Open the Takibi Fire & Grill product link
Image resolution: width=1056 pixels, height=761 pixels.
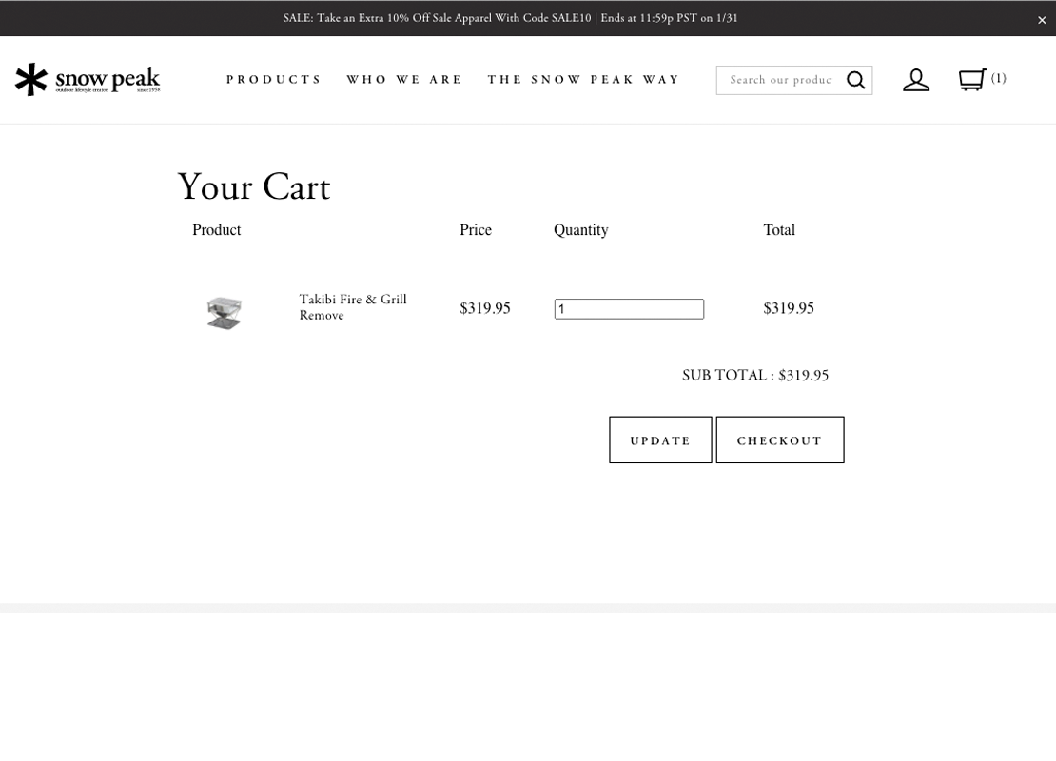tap(353, 300)
